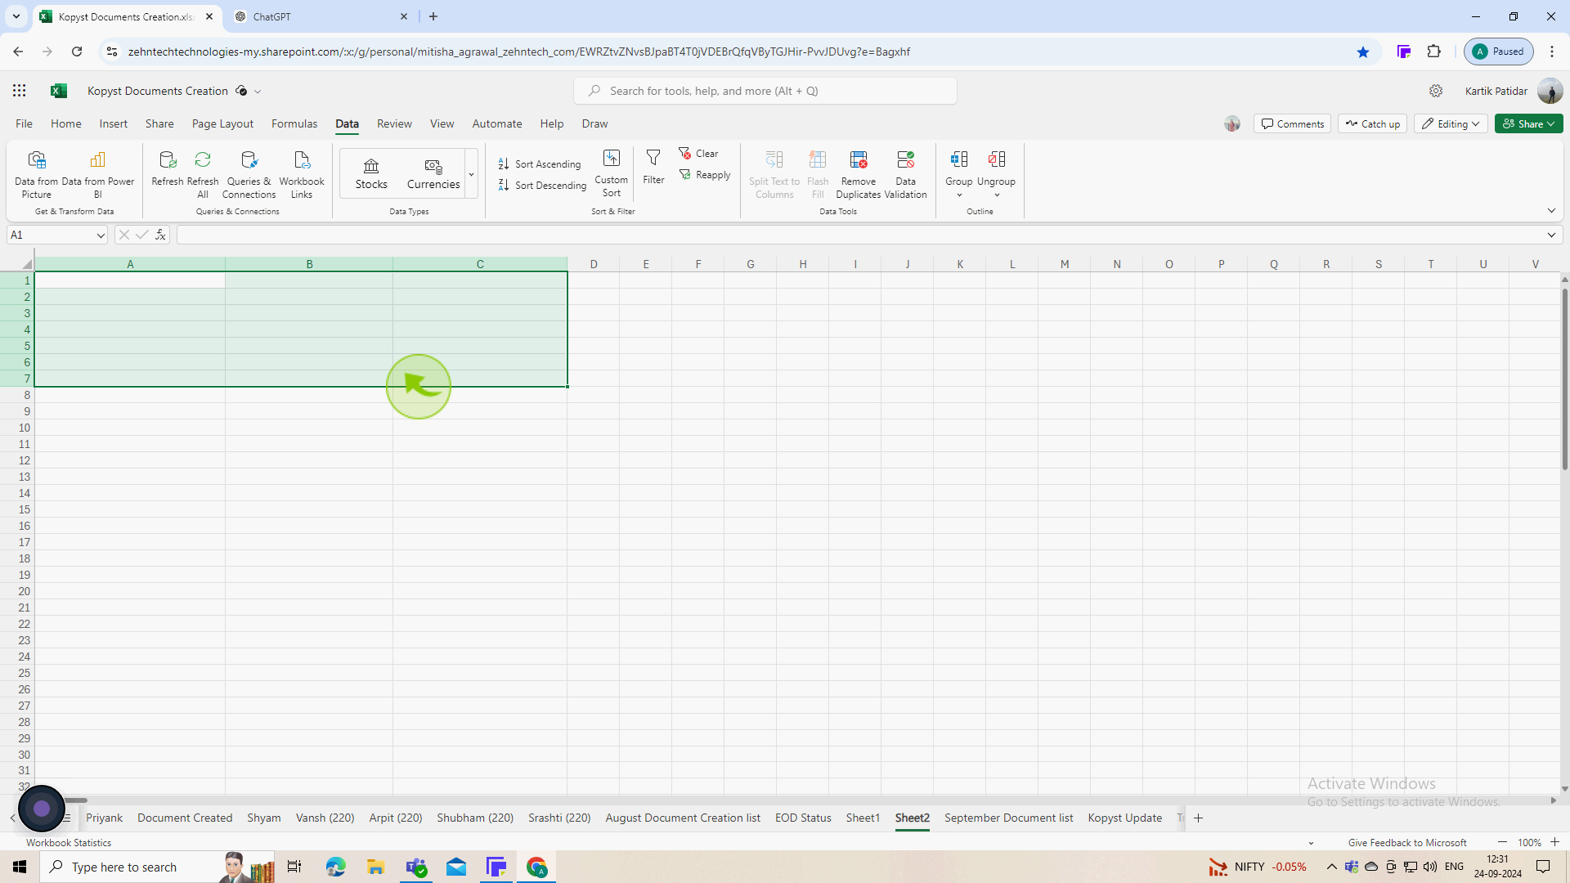Switch to the Insert tab
This screenshot has height=883, width=1570.
(113, 123)
